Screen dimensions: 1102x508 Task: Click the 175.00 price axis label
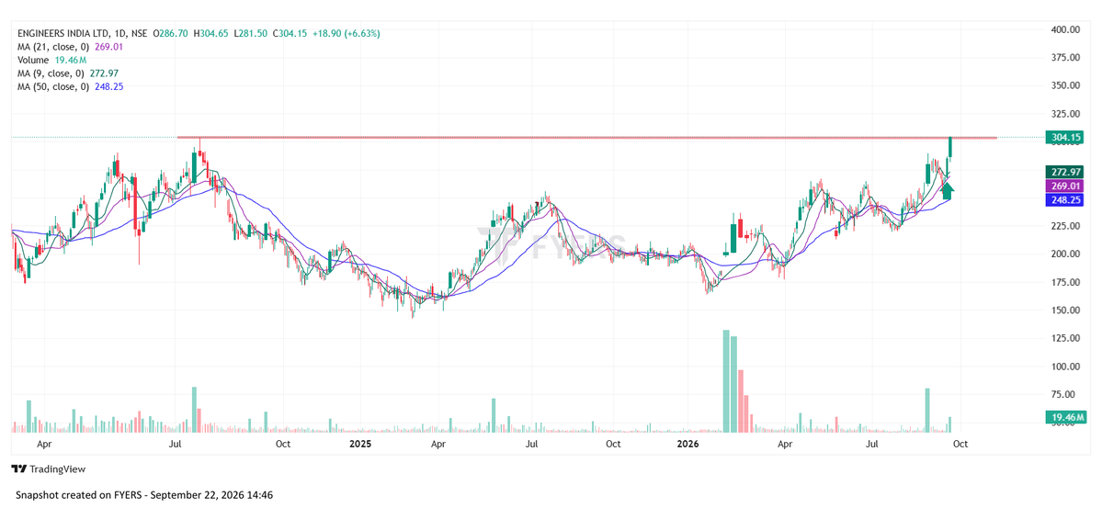[1065, 282]
